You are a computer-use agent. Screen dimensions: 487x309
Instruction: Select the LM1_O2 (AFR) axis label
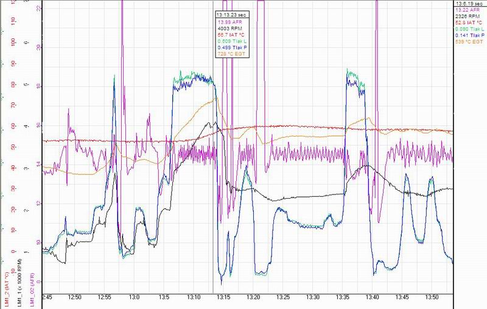[x=32, y=289]
